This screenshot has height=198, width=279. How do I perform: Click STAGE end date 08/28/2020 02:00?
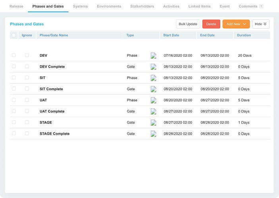pos(215,122)
